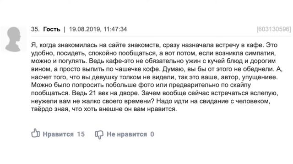Click the thumbs-down dislike icon
Image resolution: width=293 pixels, height=164 pixels.
pyautogui.click(x=99, y=135)
